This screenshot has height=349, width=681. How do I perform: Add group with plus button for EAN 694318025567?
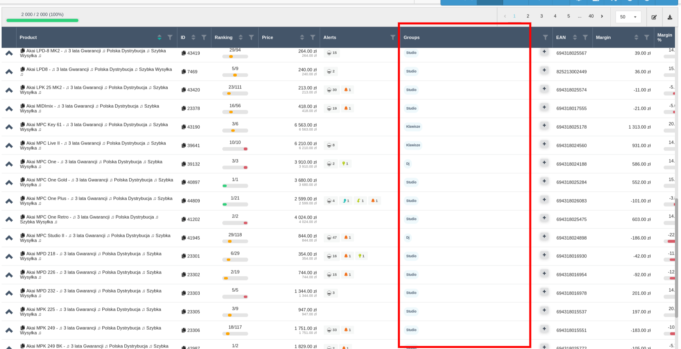pos(544,52)
